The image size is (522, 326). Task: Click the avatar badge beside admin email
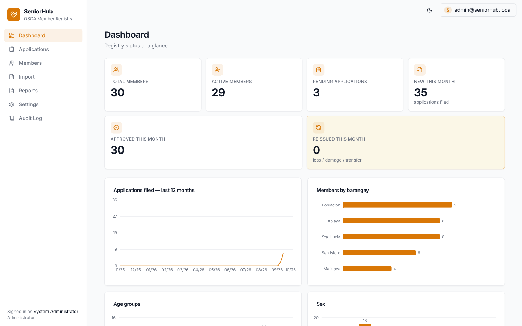click(448, 10)
